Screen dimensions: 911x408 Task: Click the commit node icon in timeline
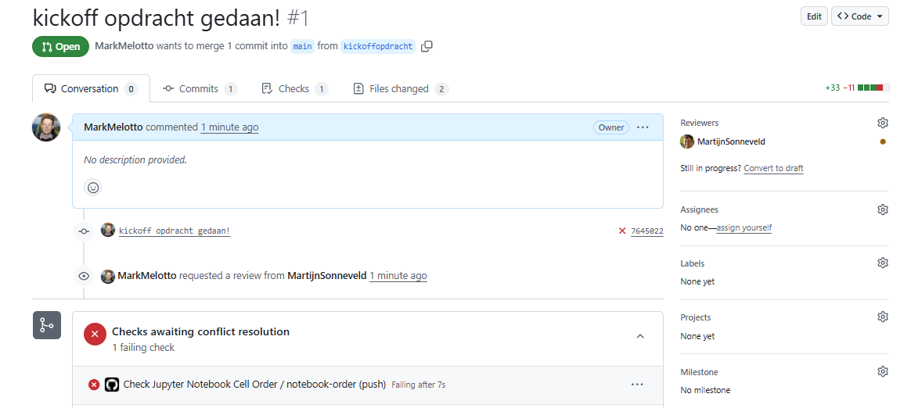[84, 231]
